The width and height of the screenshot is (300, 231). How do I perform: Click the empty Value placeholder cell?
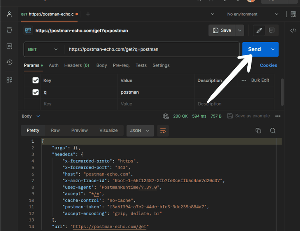[156, 104]
